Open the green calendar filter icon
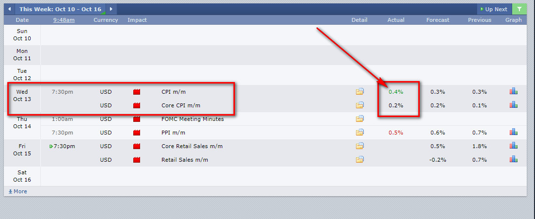The image size is (535, 219). pyautogui.click(x=519, y=9)
